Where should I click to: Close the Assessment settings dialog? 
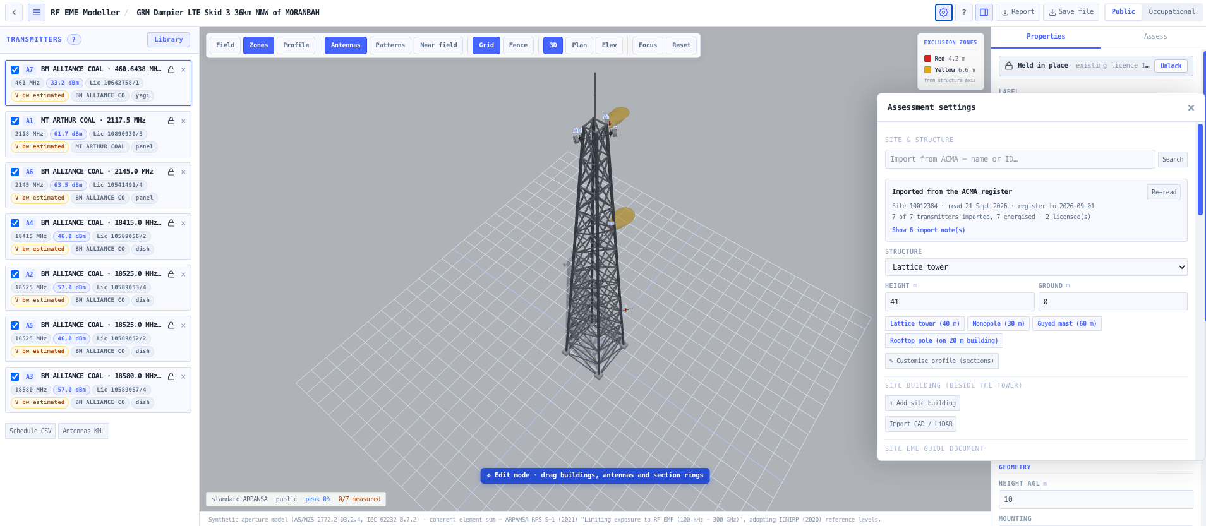1191,108
